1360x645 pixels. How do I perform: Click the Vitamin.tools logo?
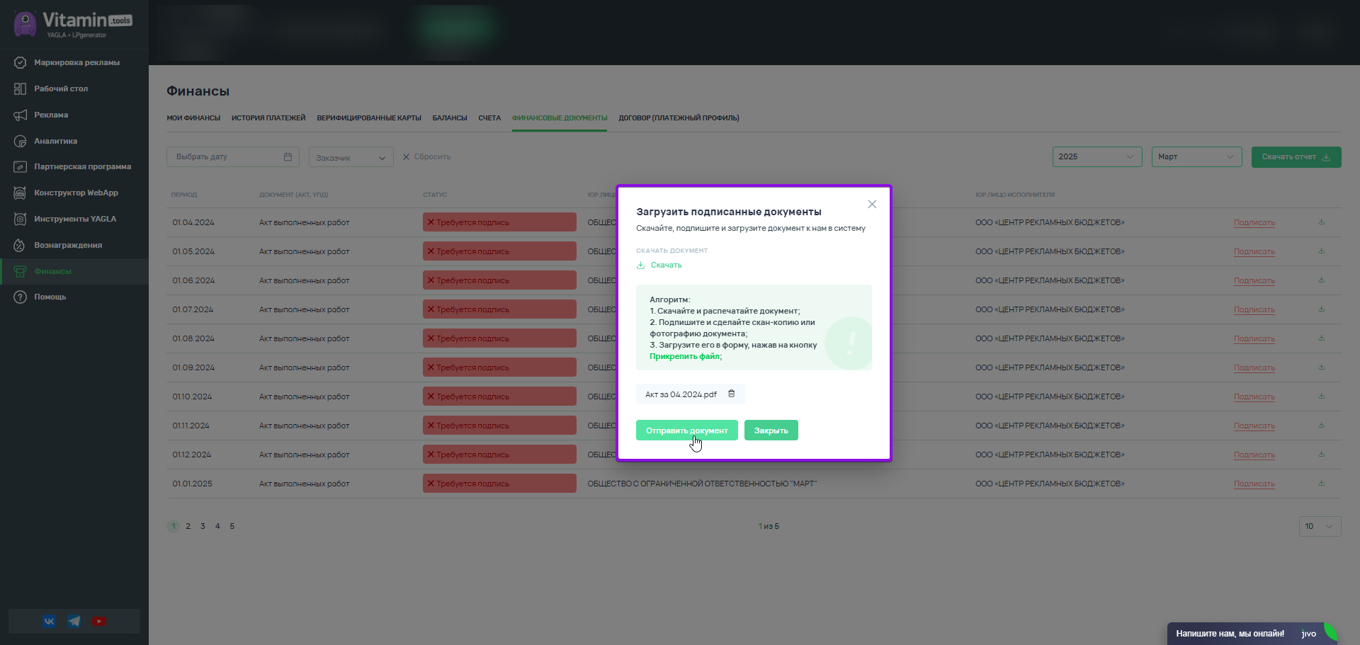coord(74,24)
